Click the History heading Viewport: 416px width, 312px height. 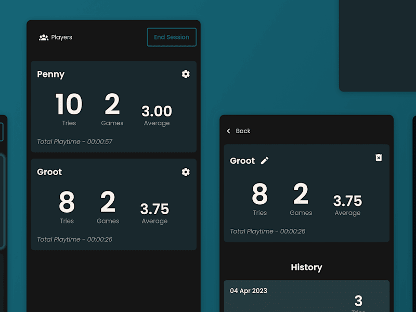click(306, 267)
